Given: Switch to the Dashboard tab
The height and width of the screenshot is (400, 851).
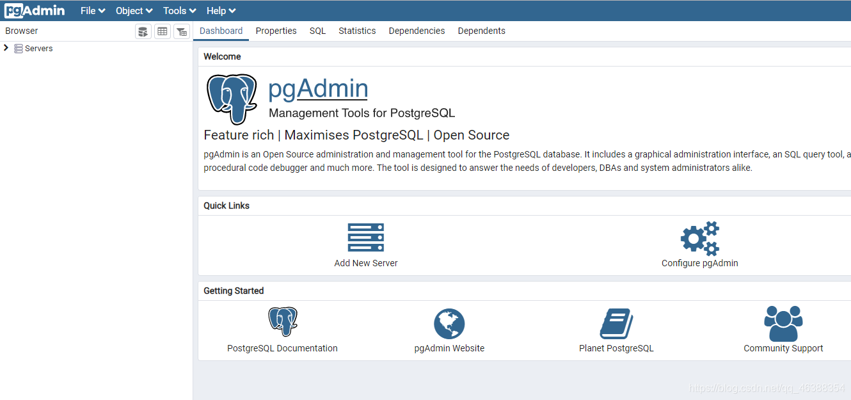Looking at the screenshot, I should [x=221, y=31].
